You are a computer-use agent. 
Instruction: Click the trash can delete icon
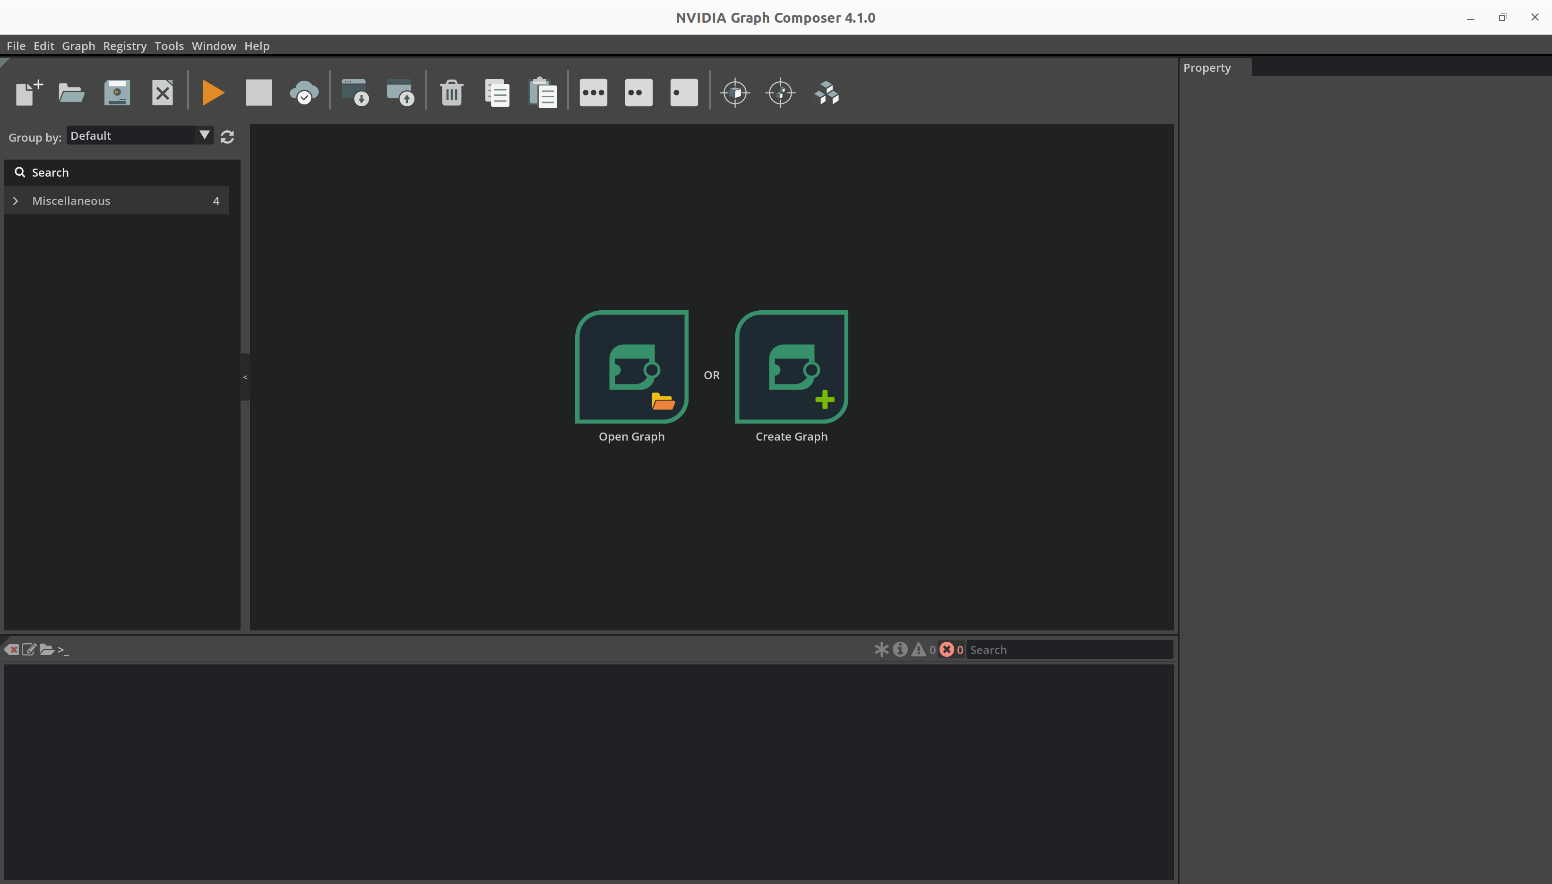451,93
